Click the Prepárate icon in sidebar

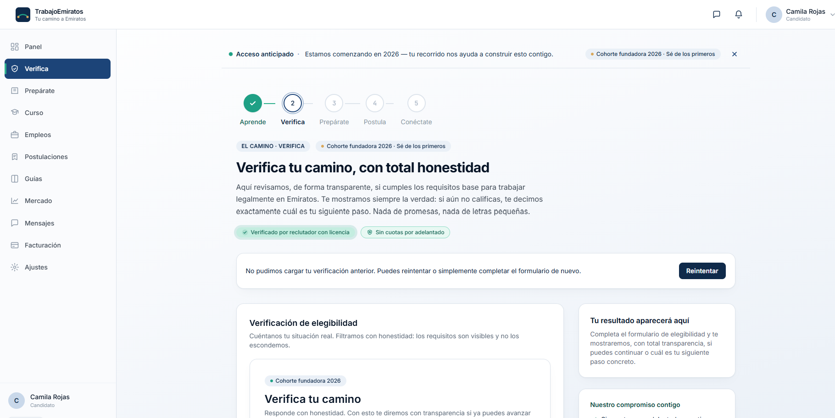click(15, 91)
